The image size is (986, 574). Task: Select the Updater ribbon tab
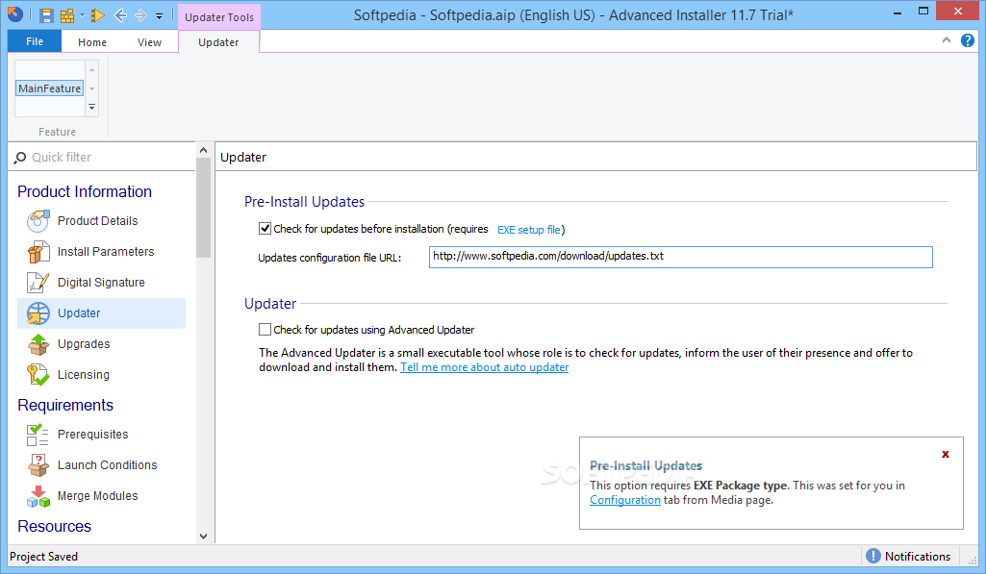[218, 42]
